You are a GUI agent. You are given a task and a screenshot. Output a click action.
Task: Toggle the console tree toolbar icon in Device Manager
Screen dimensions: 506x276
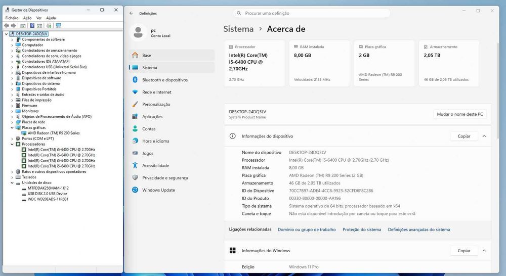point(23,25)
